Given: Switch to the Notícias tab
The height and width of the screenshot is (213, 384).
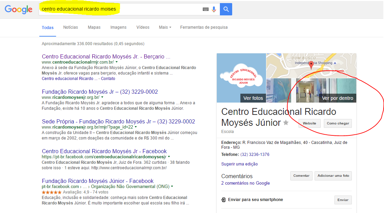Looking at the screenshot, I should pos(70,27).
